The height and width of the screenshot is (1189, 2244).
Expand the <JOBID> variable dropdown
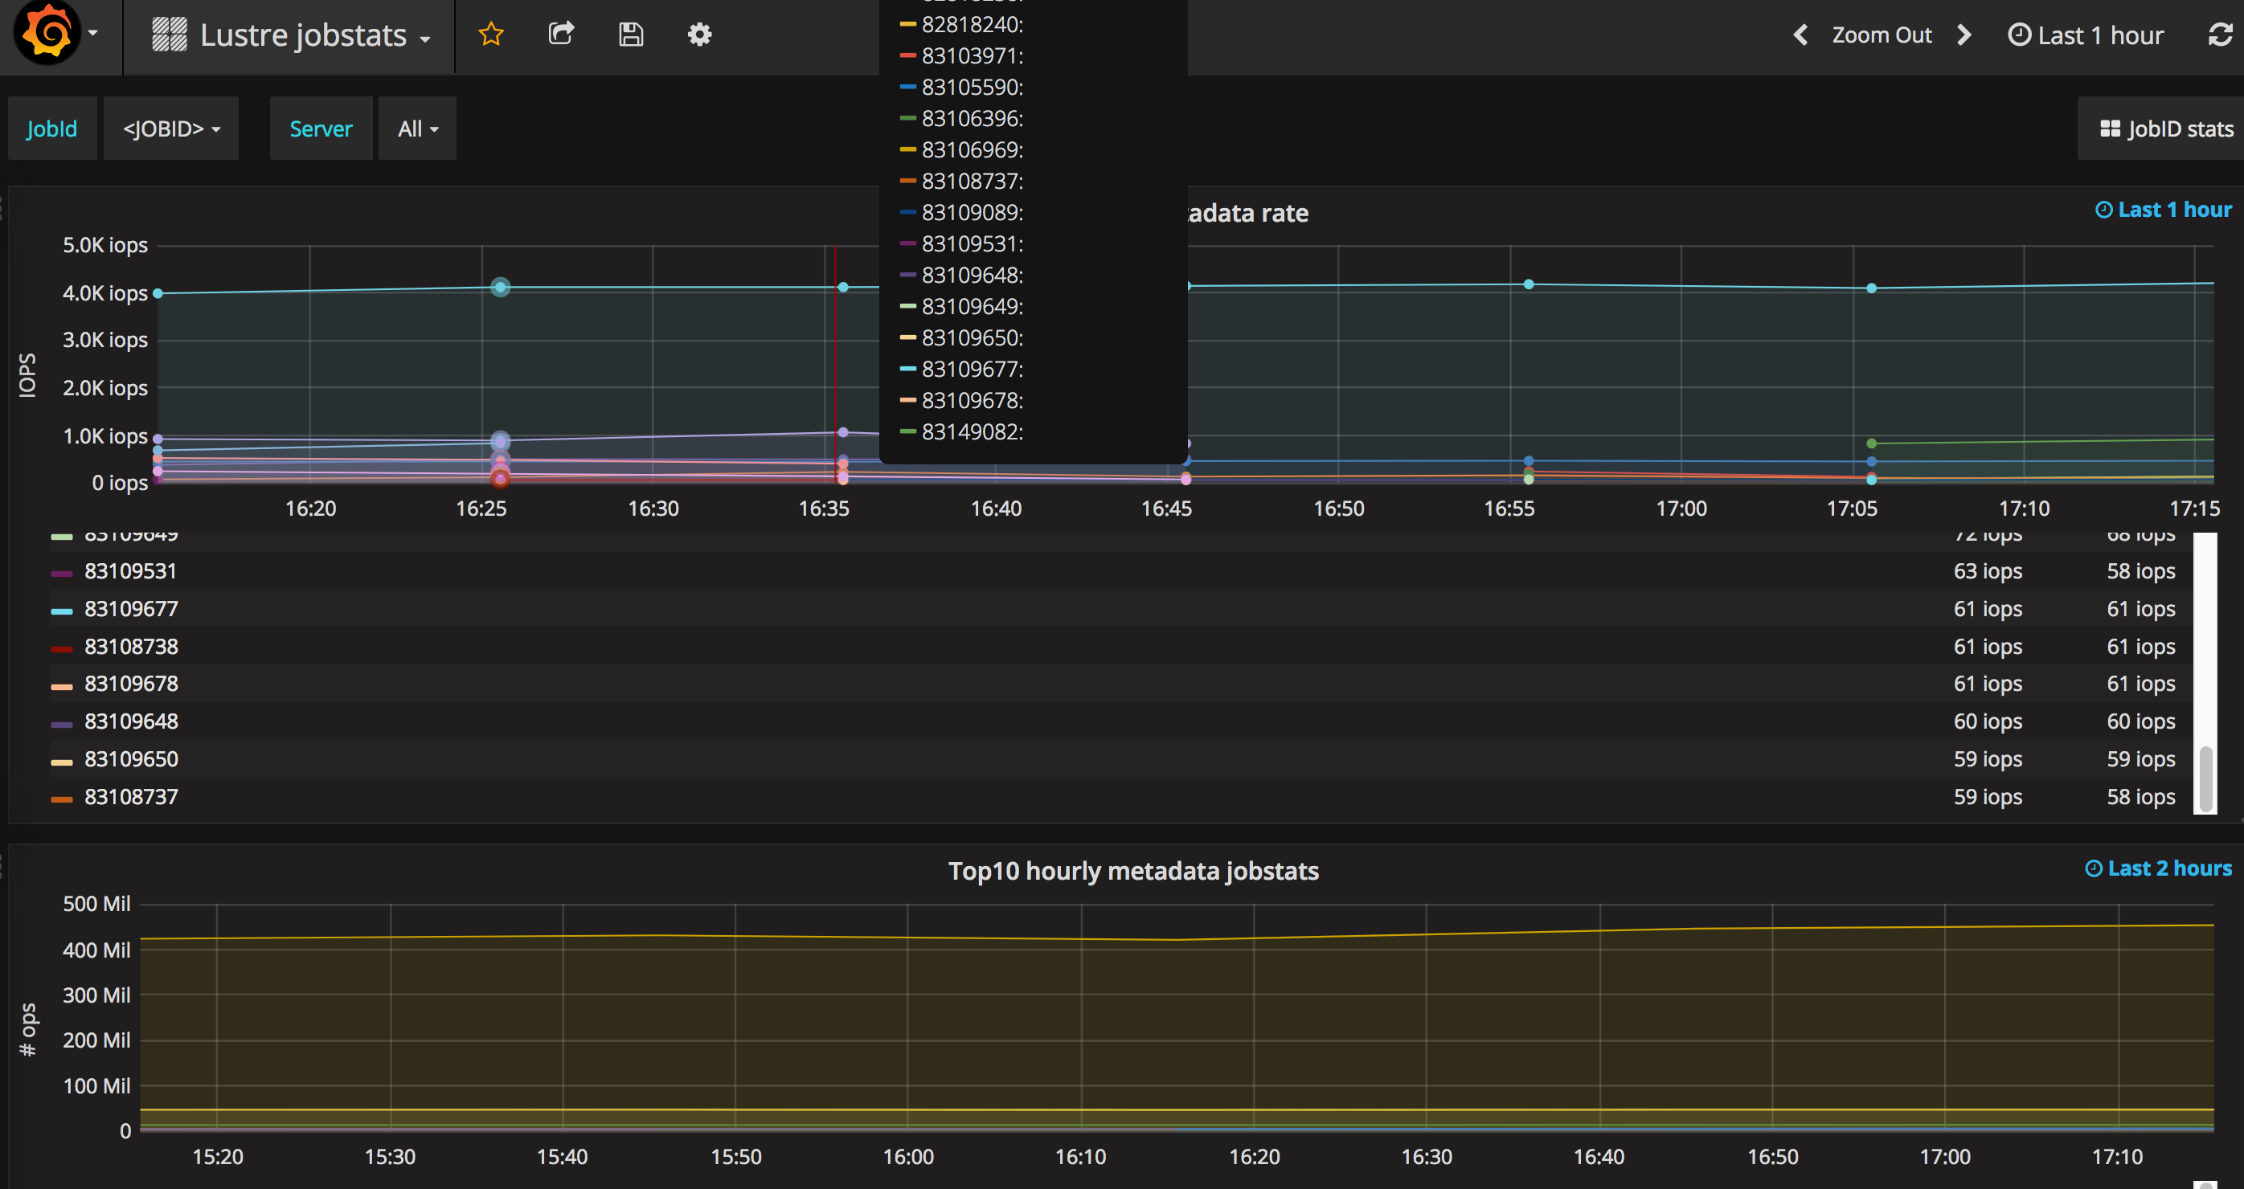coord(170,129)
